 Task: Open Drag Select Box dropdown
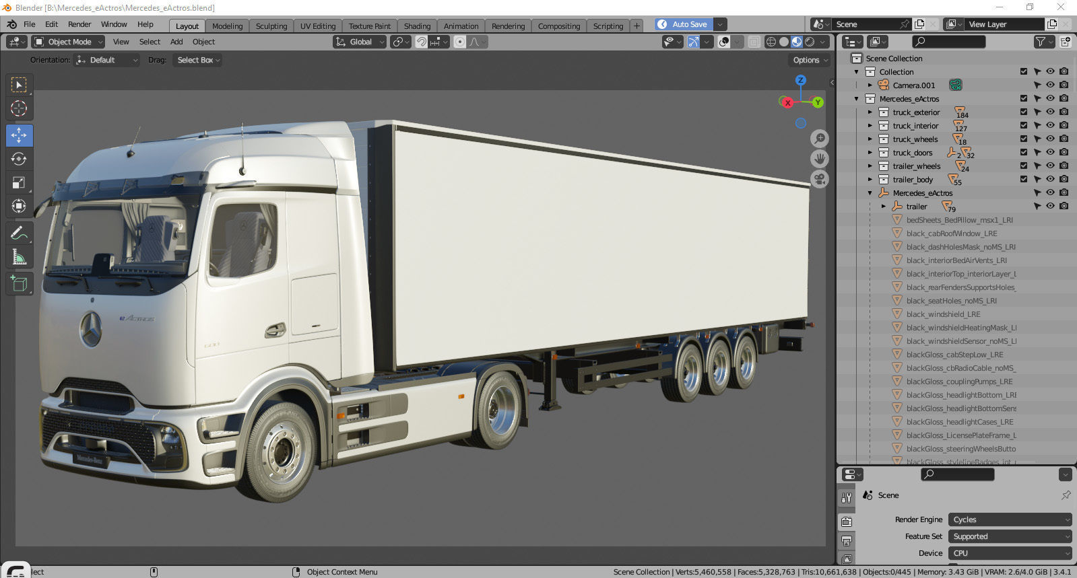[197, 60]
